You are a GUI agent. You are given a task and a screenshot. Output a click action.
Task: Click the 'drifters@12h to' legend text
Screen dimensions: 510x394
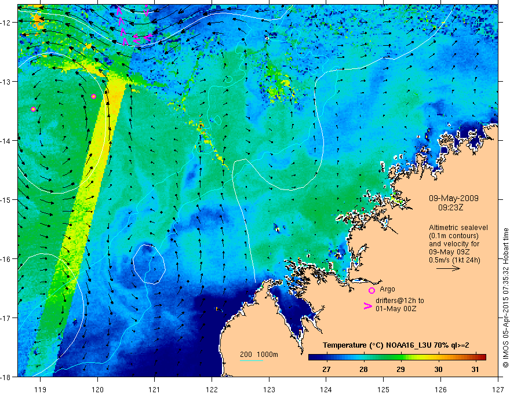coord(400,301)
